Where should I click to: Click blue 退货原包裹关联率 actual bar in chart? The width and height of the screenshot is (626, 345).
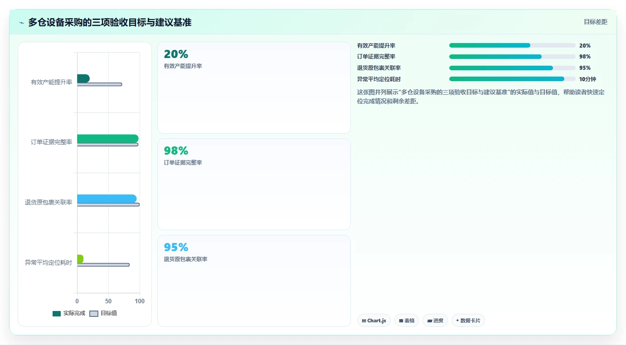pyautogui.click(x=107, y=199)
